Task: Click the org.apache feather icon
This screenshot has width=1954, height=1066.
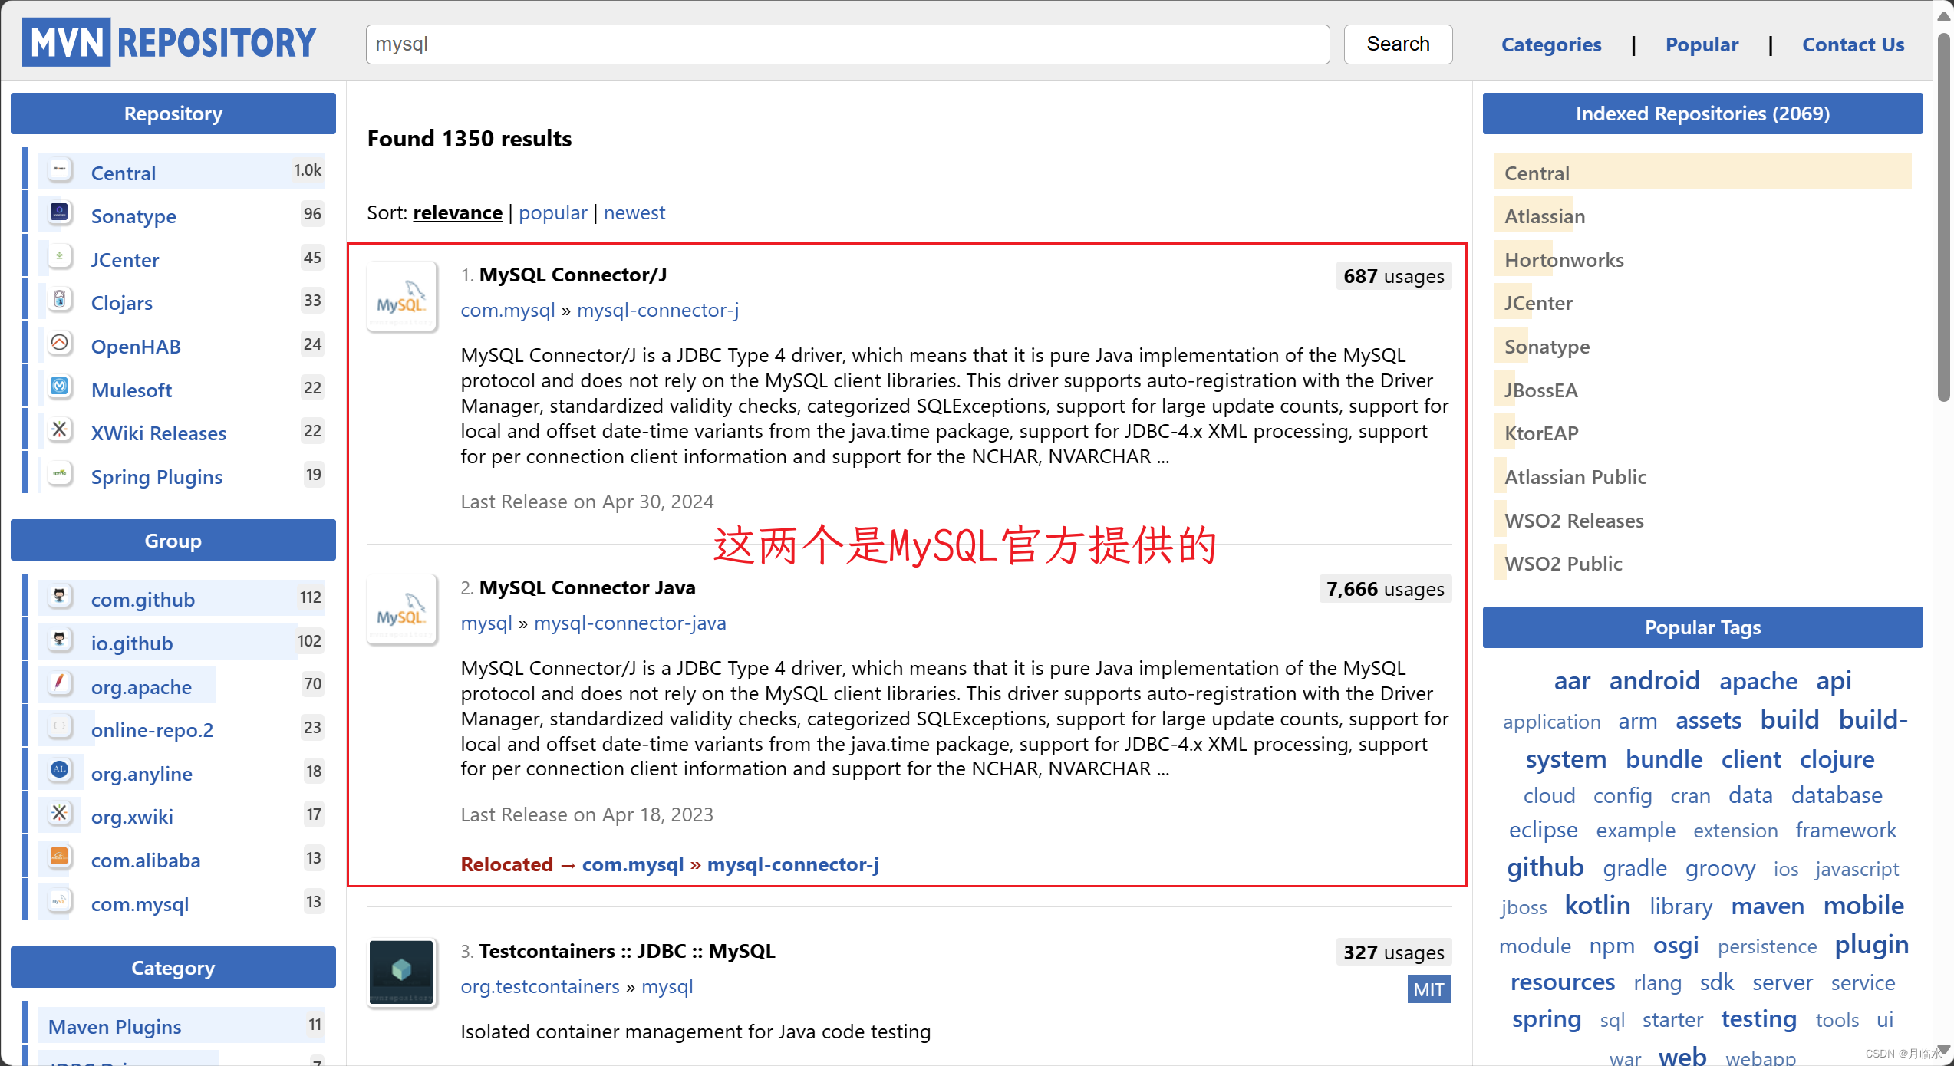Action: [x=59, y=683]
